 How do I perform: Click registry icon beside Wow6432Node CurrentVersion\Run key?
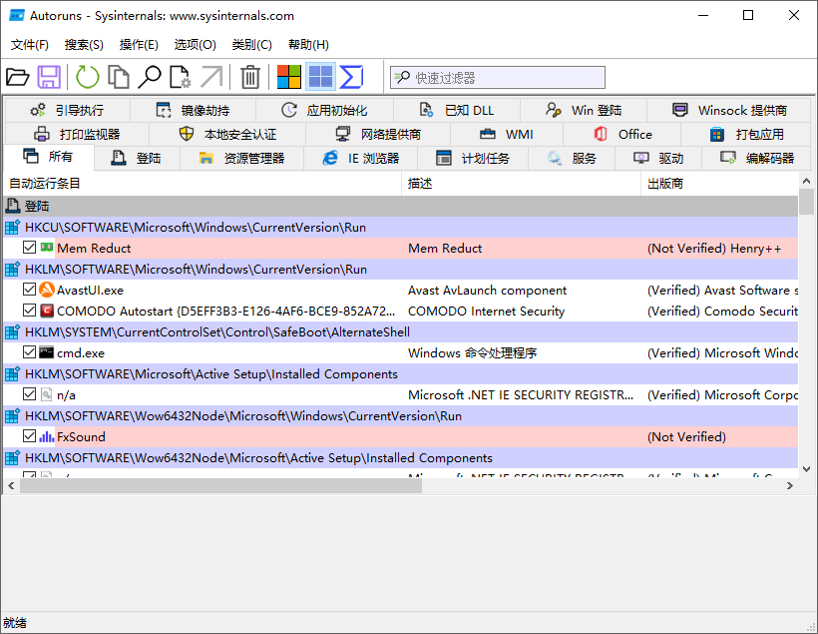pyautogui.click(x=13, y=415)
